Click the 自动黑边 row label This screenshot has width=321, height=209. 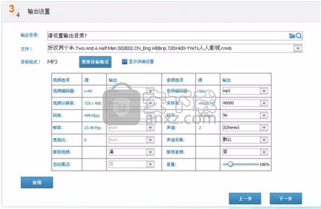tap(62, 164)
